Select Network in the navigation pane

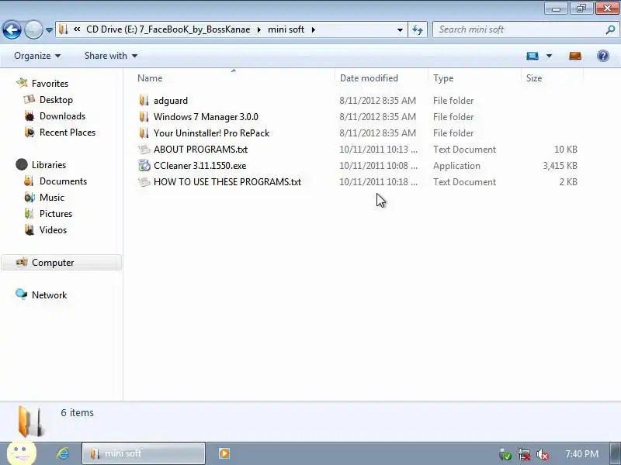pyautogui.click(x=49, y=295)
